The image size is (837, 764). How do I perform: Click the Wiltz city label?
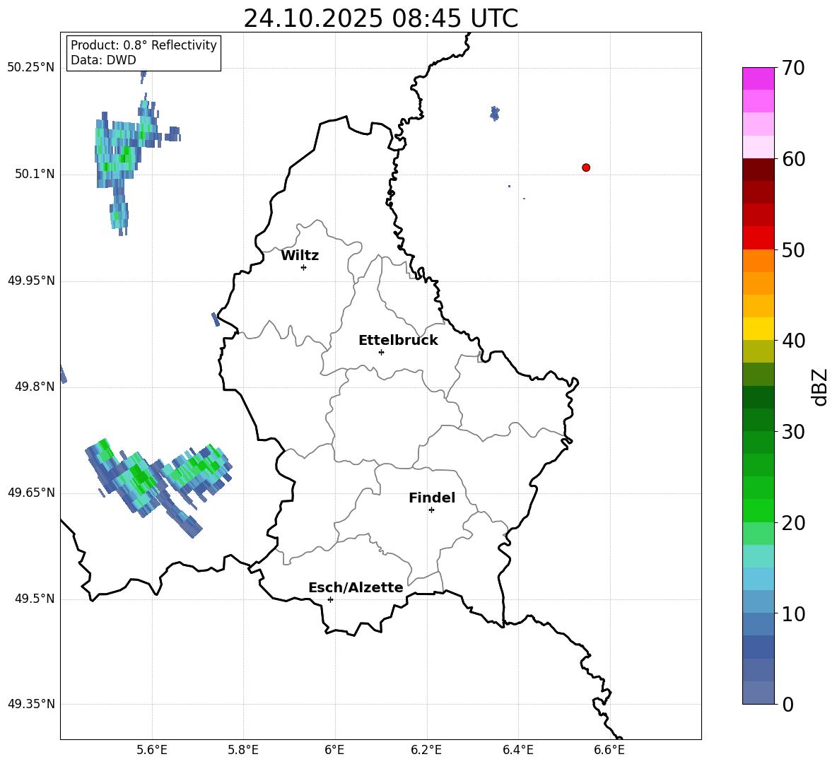pyautogui.click(x=300, y=256)
